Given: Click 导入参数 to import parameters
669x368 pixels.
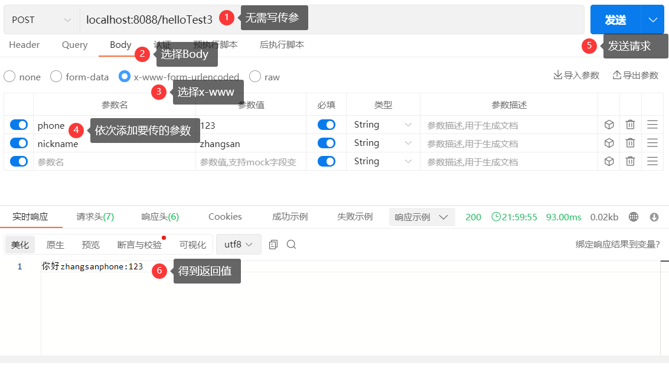Looking at the screenshot, I should [576, 76].
